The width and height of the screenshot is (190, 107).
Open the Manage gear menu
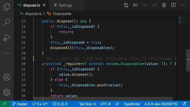7,92
